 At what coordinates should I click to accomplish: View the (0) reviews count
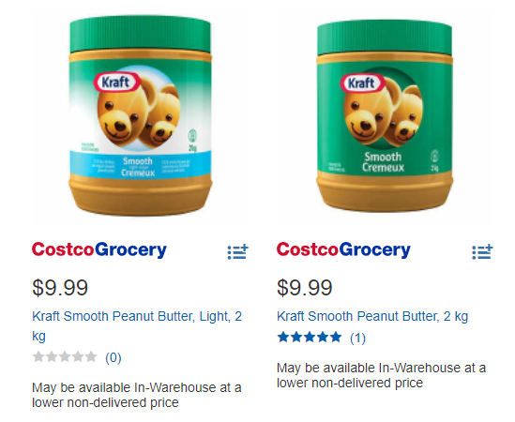(114, 357)
